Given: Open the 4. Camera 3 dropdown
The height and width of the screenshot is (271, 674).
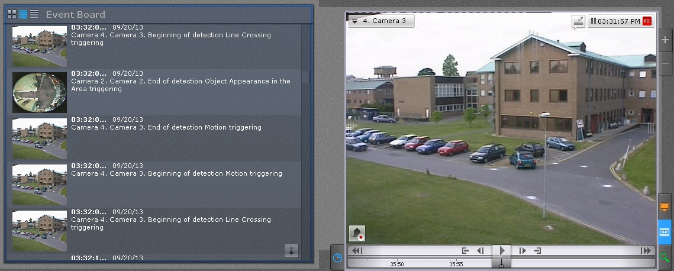Looking at the screenshot, I should coord(381,21).
